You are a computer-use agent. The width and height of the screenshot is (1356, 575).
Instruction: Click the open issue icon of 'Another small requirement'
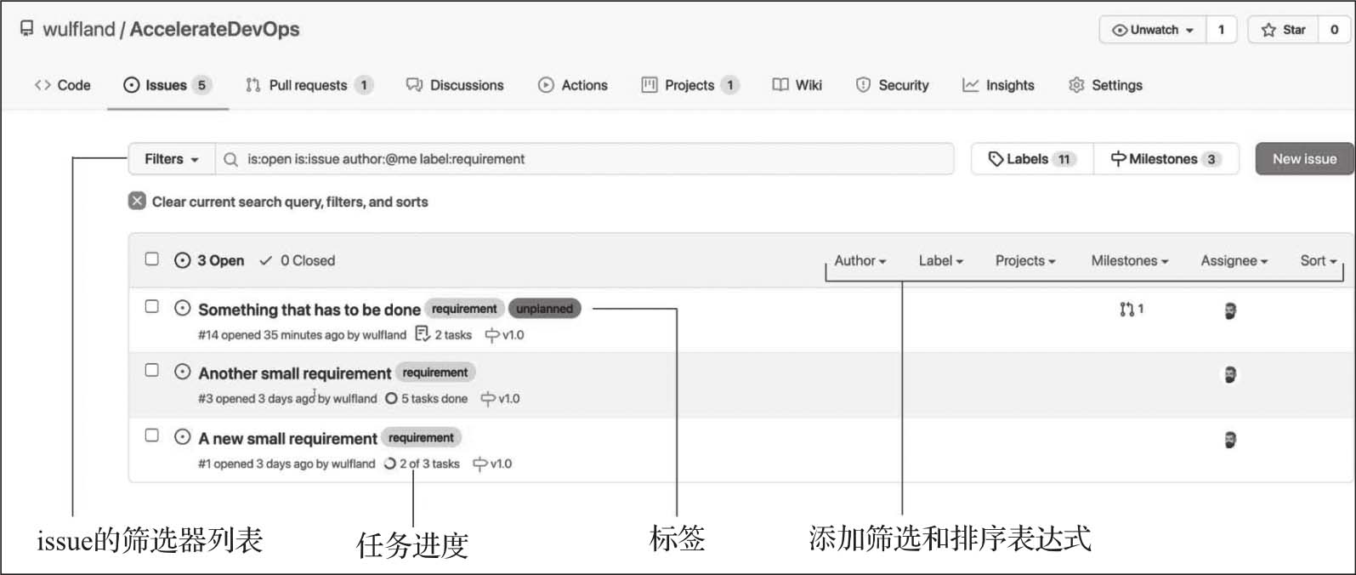tap(182, 372)
